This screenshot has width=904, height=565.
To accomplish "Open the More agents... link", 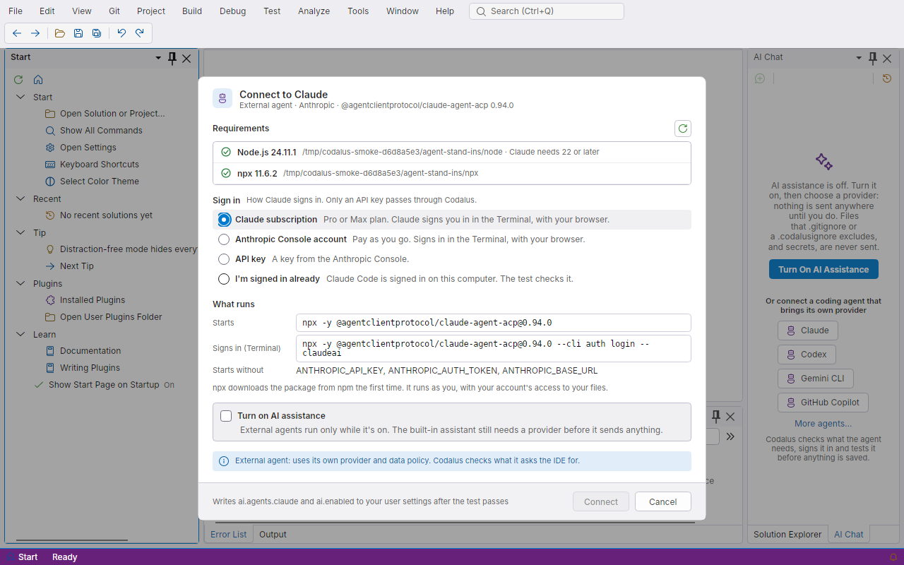I will pos(823,424).
